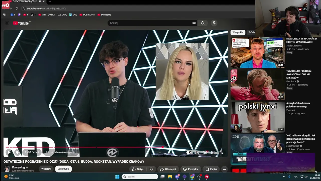The height and width of the screenshot is (181, 321).
Task: Open OBS Studio from the taskbar
Action: pyautogui.click(x=199, y=177)
